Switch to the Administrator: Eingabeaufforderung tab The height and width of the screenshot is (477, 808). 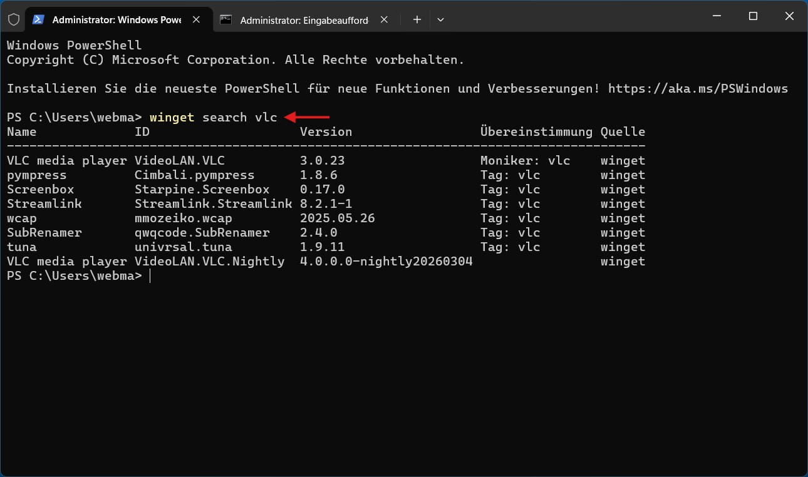pos(304,19)
